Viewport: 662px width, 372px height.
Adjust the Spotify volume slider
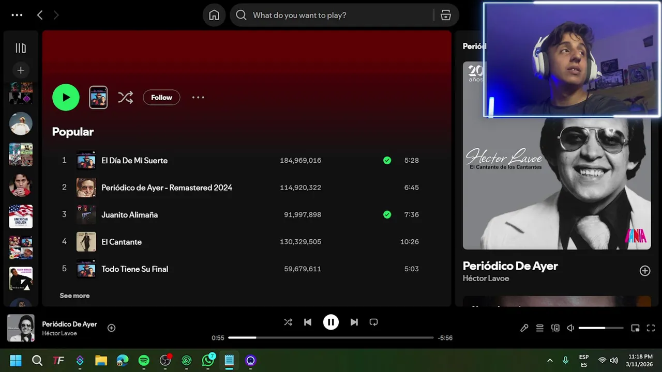[x=601, y=328]
